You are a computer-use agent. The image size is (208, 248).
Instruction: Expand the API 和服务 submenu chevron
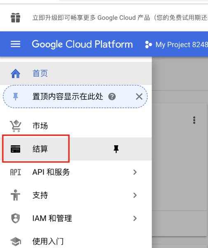(135, 172)
